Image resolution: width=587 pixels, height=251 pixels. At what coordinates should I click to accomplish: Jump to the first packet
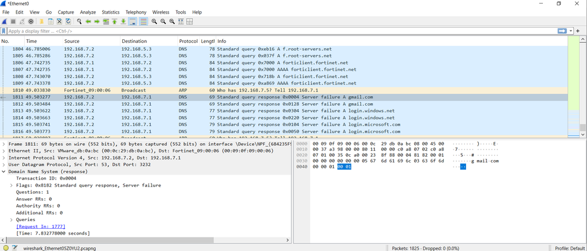[115, 22]
